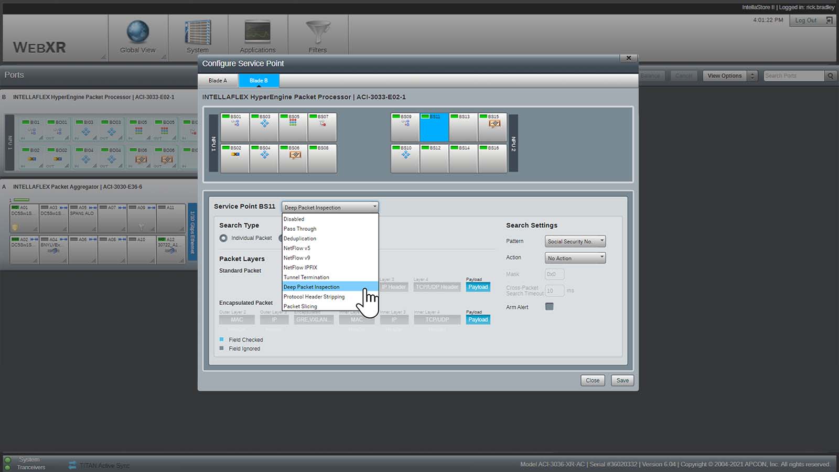Click port BO06 in Ports panel

(165, 157)
